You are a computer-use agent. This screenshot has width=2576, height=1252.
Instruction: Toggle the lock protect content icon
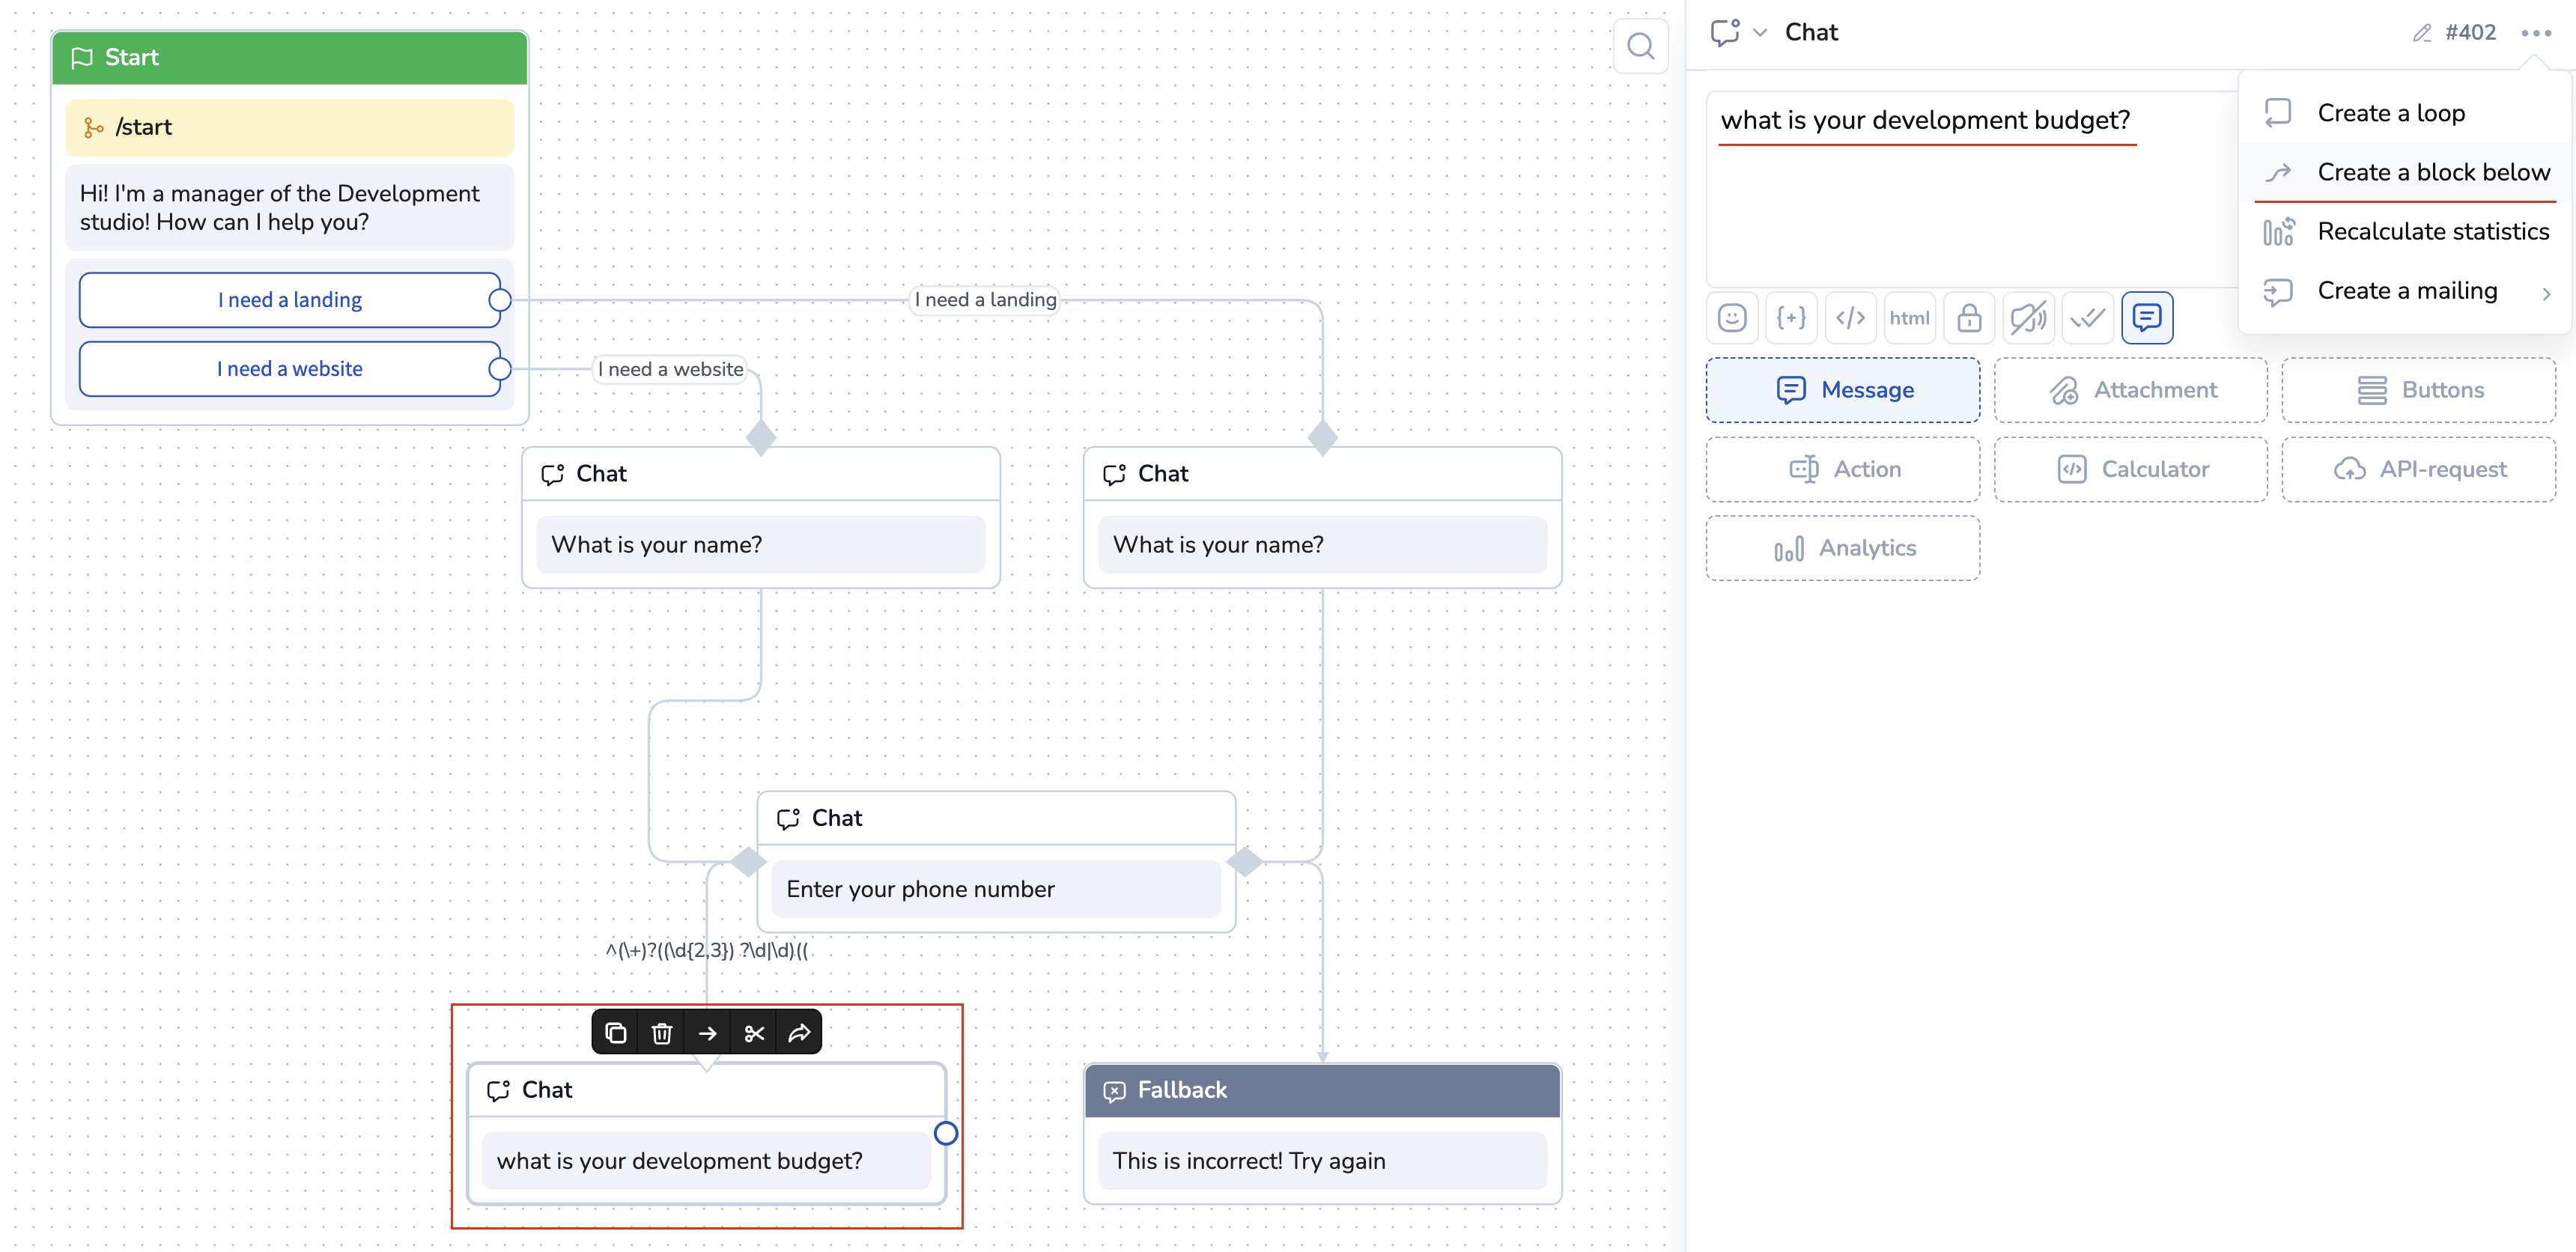[x=1969, y=318]
